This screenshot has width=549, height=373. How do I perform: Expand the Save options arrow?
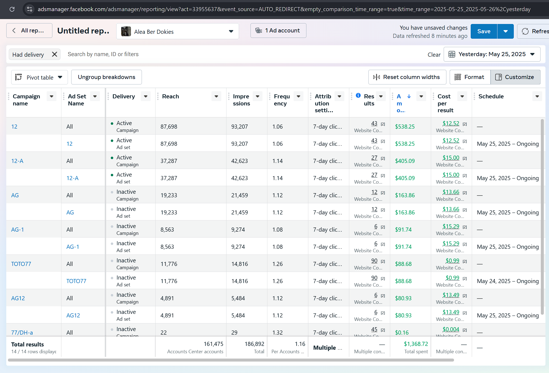click(x=505, y=31)
